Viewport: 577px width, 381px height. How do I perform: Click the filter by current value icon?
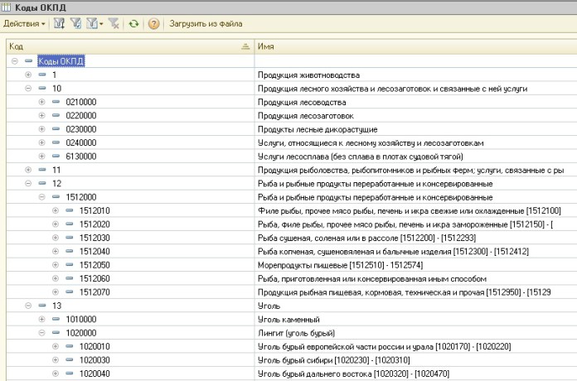coord(75,24)
